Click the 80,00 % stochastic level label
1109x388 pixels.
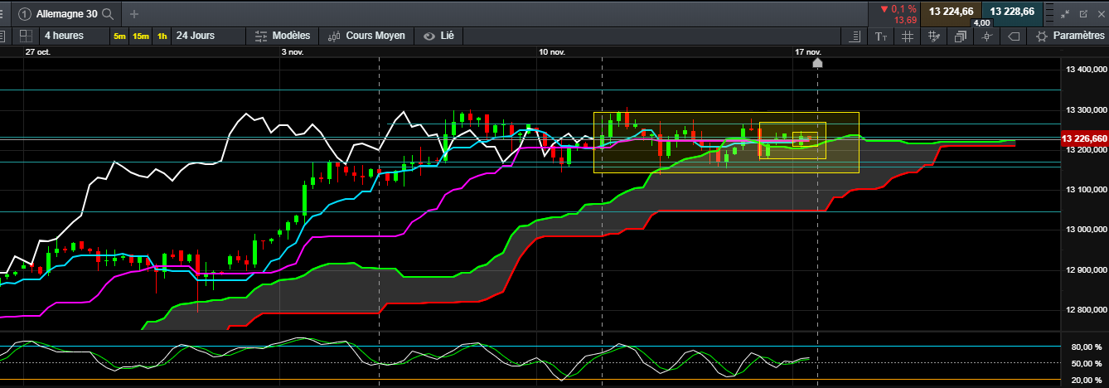point(1087,347)
